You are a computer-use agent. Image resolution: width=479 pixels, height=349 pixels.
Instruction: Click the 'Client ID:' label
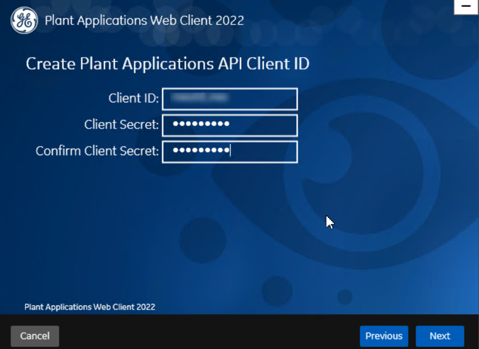click(x=134, y=98)
